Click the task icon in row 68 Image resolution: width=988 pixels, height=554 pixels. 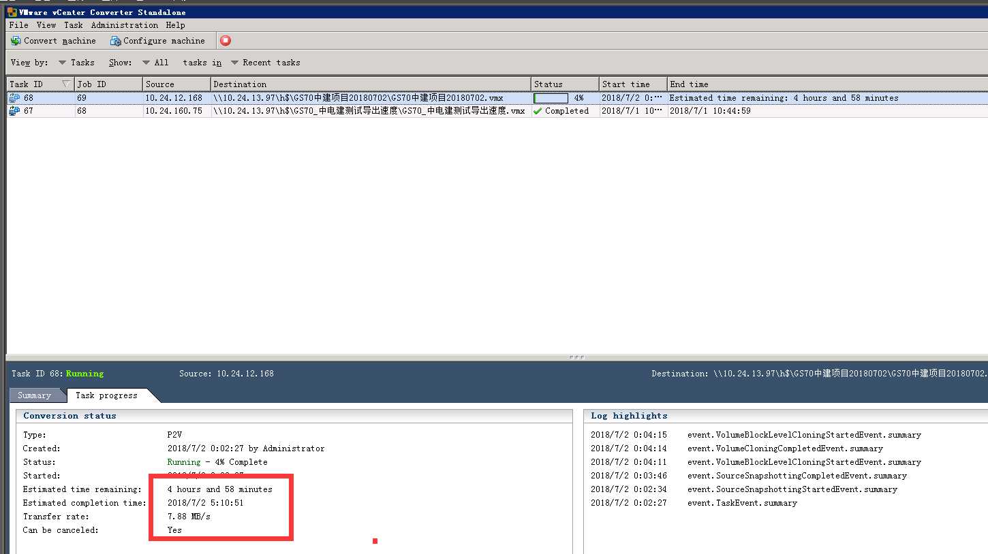point(14,98)
